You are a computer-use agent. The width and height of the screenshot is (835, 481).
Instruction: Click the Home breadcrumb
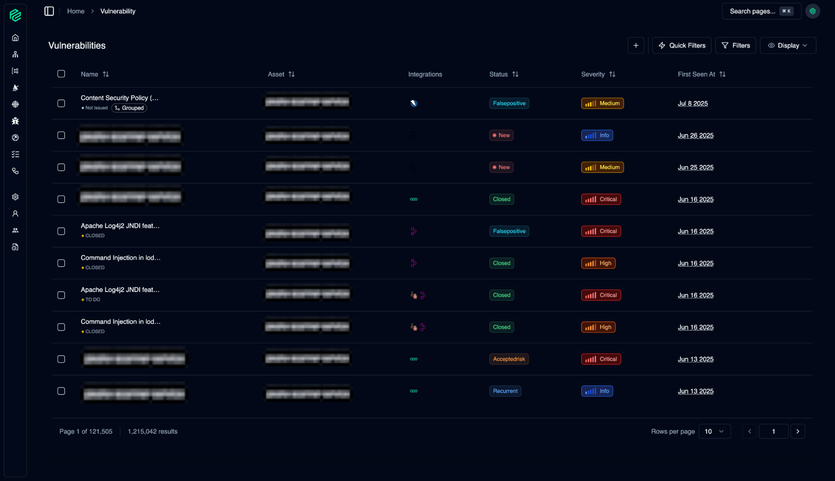tap(76, 11)
